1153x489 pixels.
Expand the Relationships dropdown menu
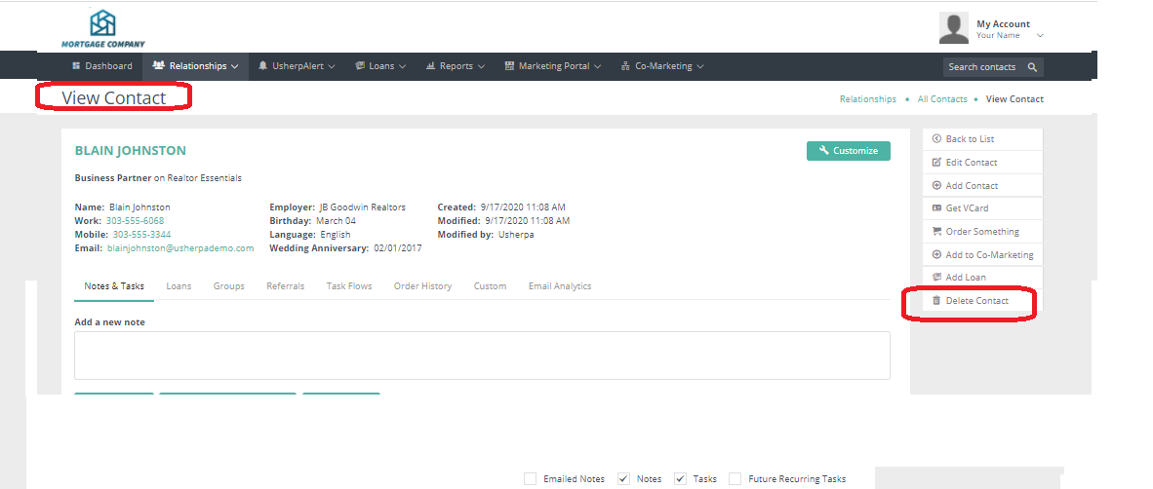196,66
